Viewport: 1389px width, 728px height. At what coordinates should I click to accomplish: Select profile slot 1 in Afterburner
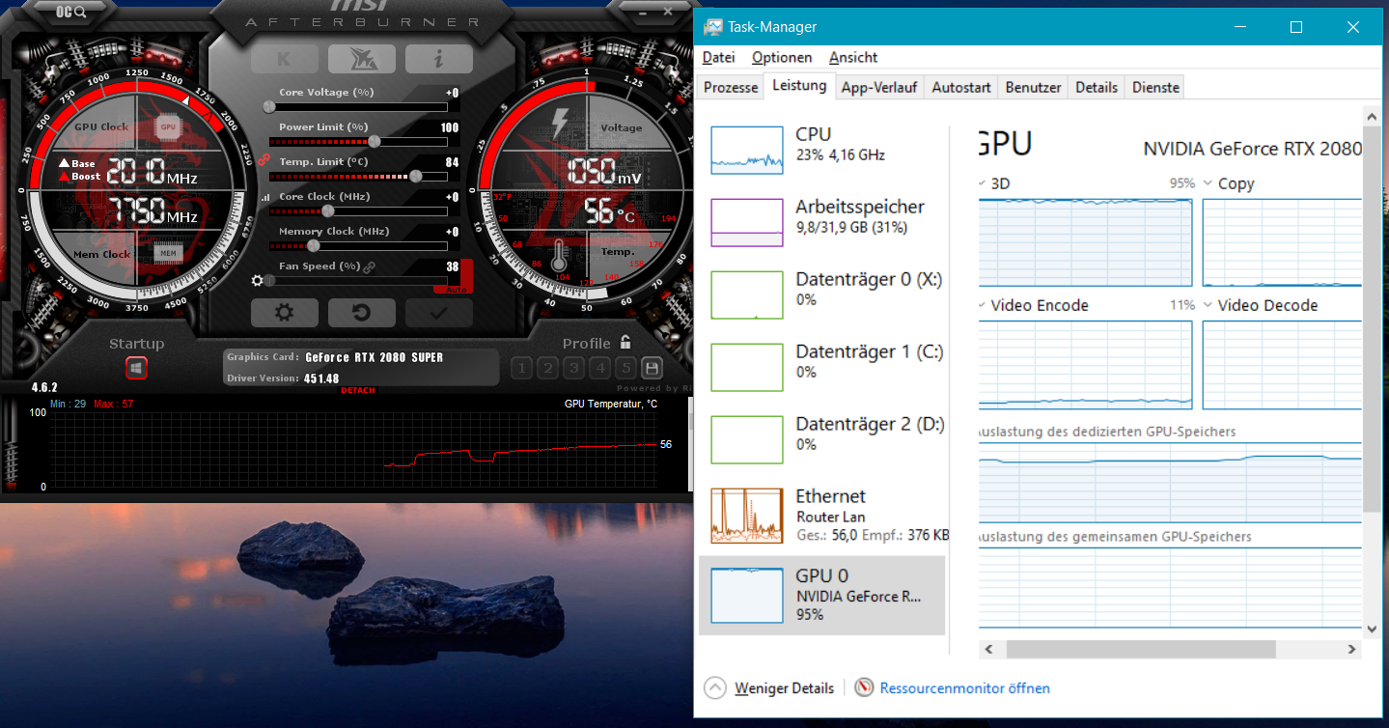coord(521,368)
